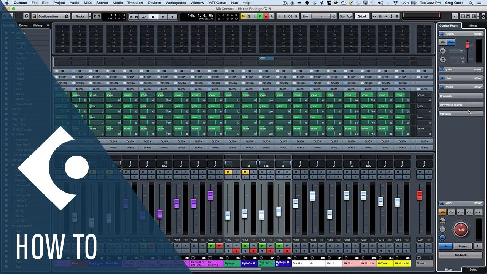Click record enable on Ryth gtr L channel
The image size is (487, 274).
(x=236, y=251)
